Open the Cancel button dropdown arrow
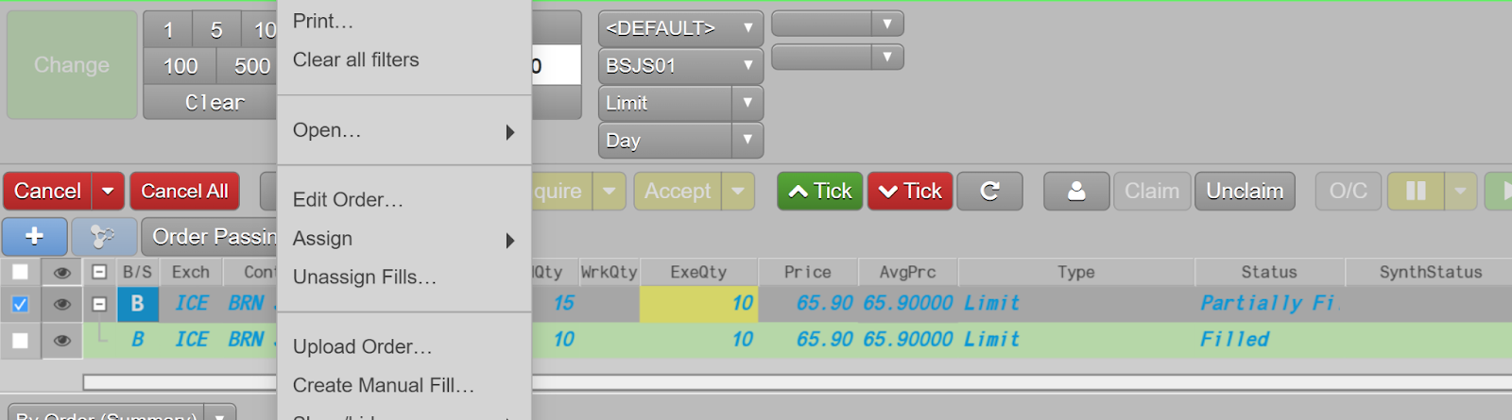Viewport: 1512px width, 420px height. click(108, 192)
